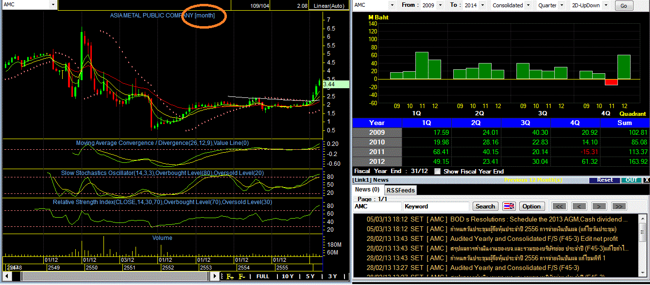Click the Go button
Image resolution: width=650 pixels, height=285 pixels.
pos(624,6)
